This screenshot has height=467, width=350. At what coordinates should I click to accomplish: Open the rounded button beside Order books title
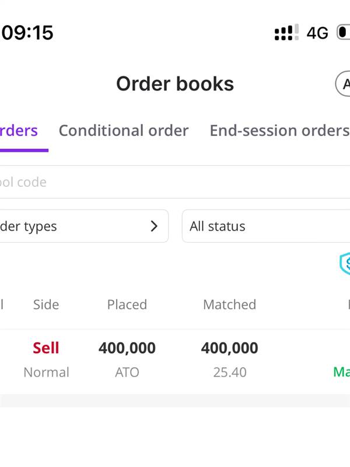click(343, 83)
